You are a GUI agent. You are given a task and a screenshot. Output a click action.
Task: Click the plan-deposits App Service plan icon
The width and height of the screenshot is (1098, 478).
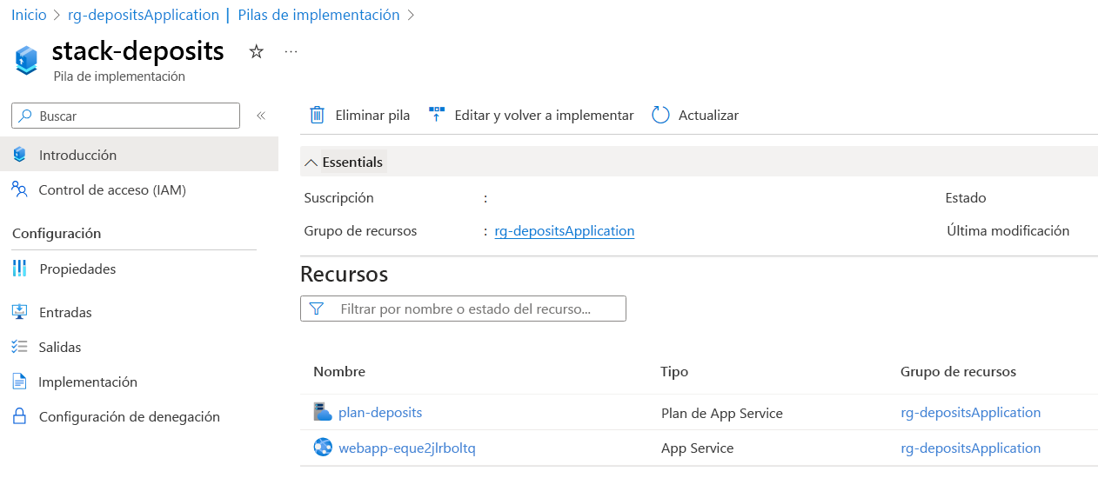pos(323,412)
